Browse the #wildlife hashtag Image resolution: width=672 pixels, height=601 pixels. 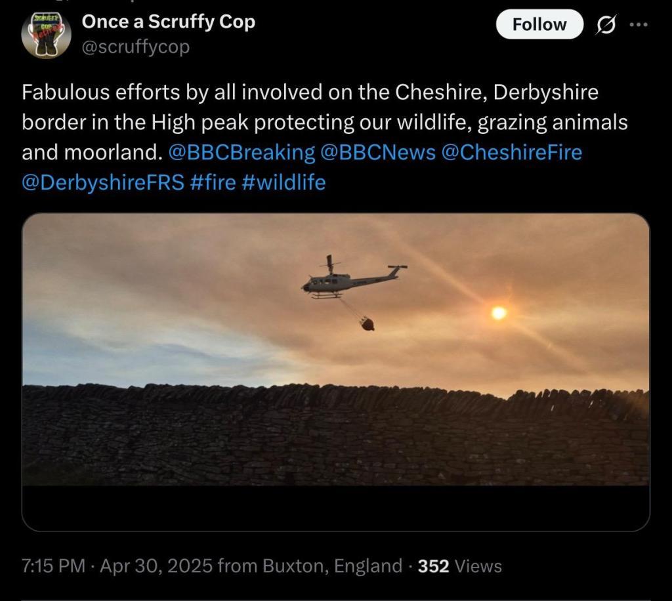283,182
